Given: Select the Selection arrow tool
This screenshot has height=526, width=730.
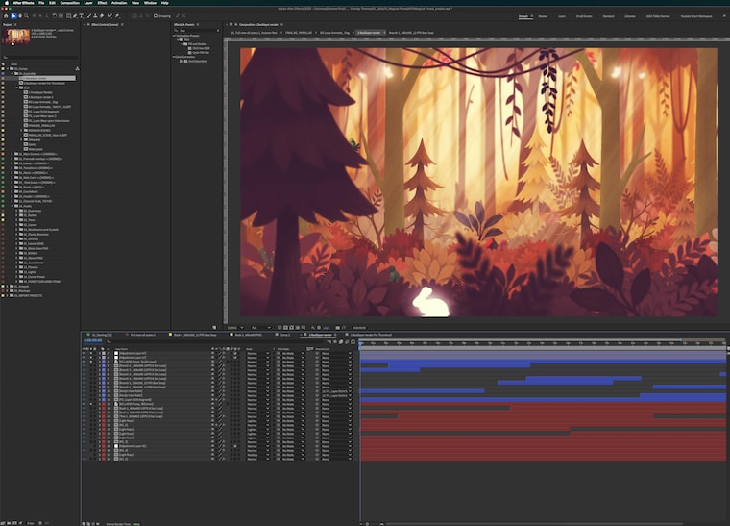Looking at the screenshot, I should tap(13, 15).
